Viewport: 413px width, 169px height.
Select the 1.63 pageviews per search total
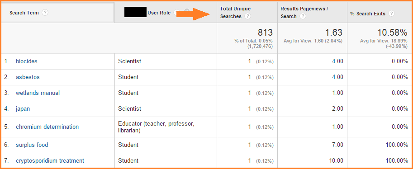click(333, 33)
